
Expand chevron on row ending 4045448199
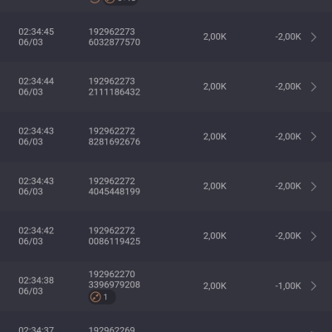[x=314, y=187]
